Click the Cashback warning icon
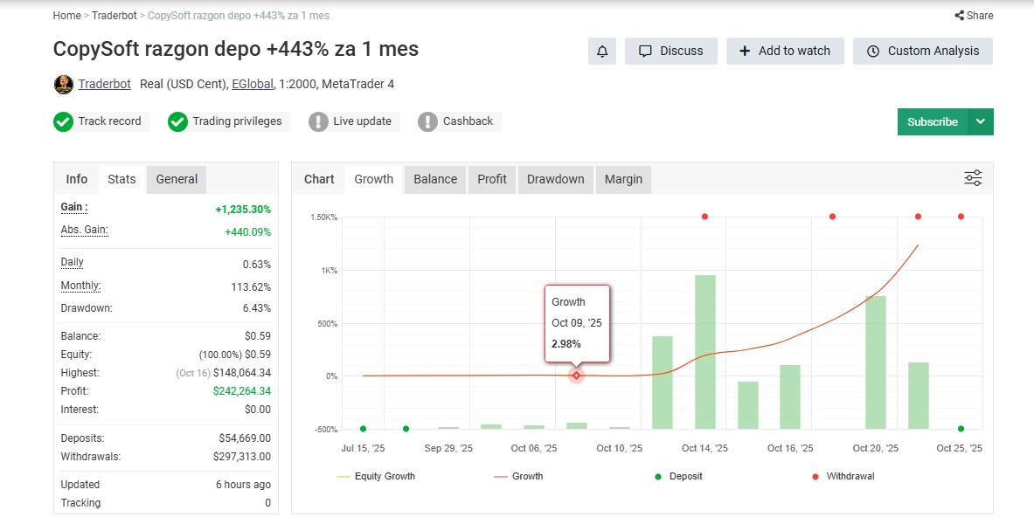This screenshot has height=531, width=1034. point(427,121)
